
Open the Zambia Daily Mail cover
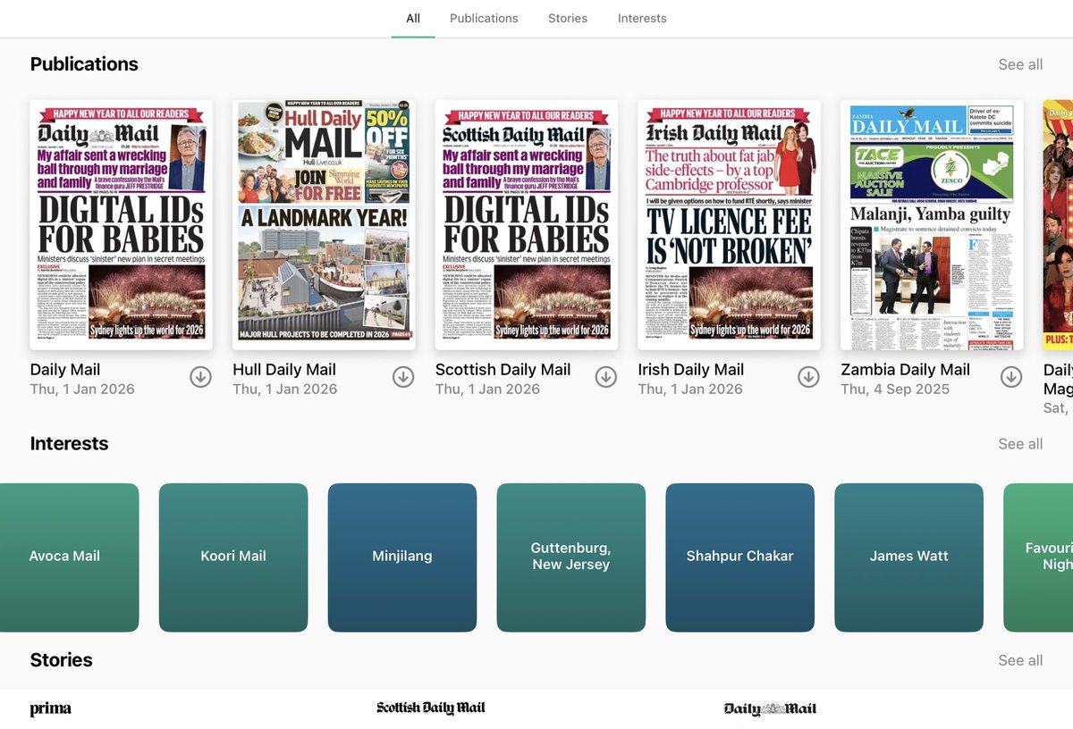pos(933,224)
